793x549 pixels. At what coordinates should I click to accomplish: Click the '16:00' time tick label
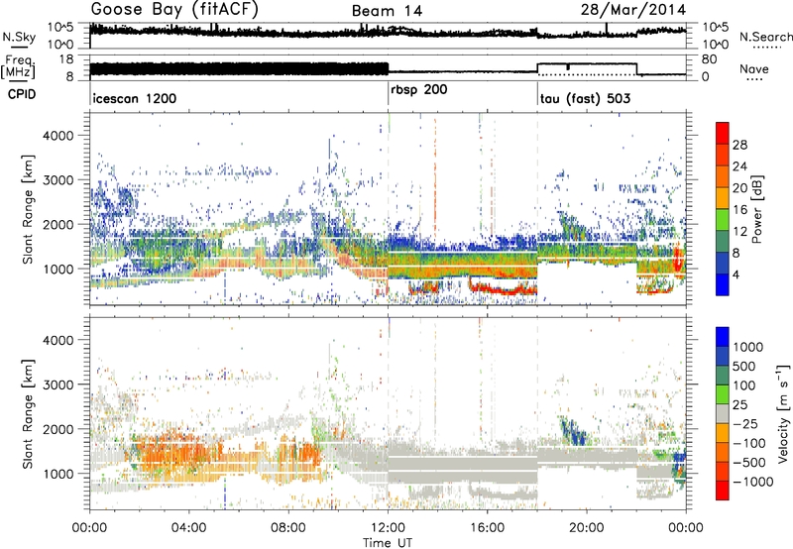pos(487,528)
